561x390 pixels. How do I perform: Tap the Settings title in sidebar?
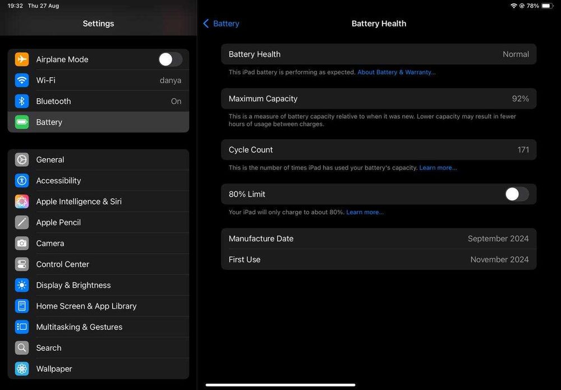[x=98, y=24]
